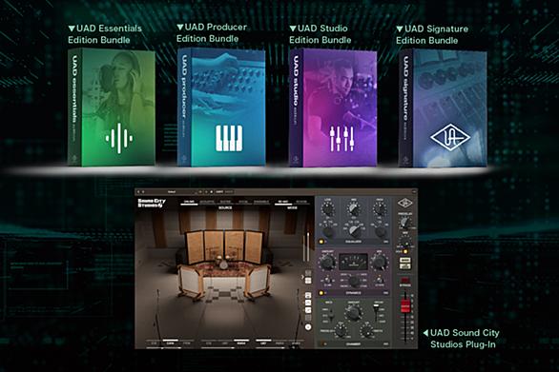
Task: Flip the right small switch in Dynamics section
Action: (380, 280)
